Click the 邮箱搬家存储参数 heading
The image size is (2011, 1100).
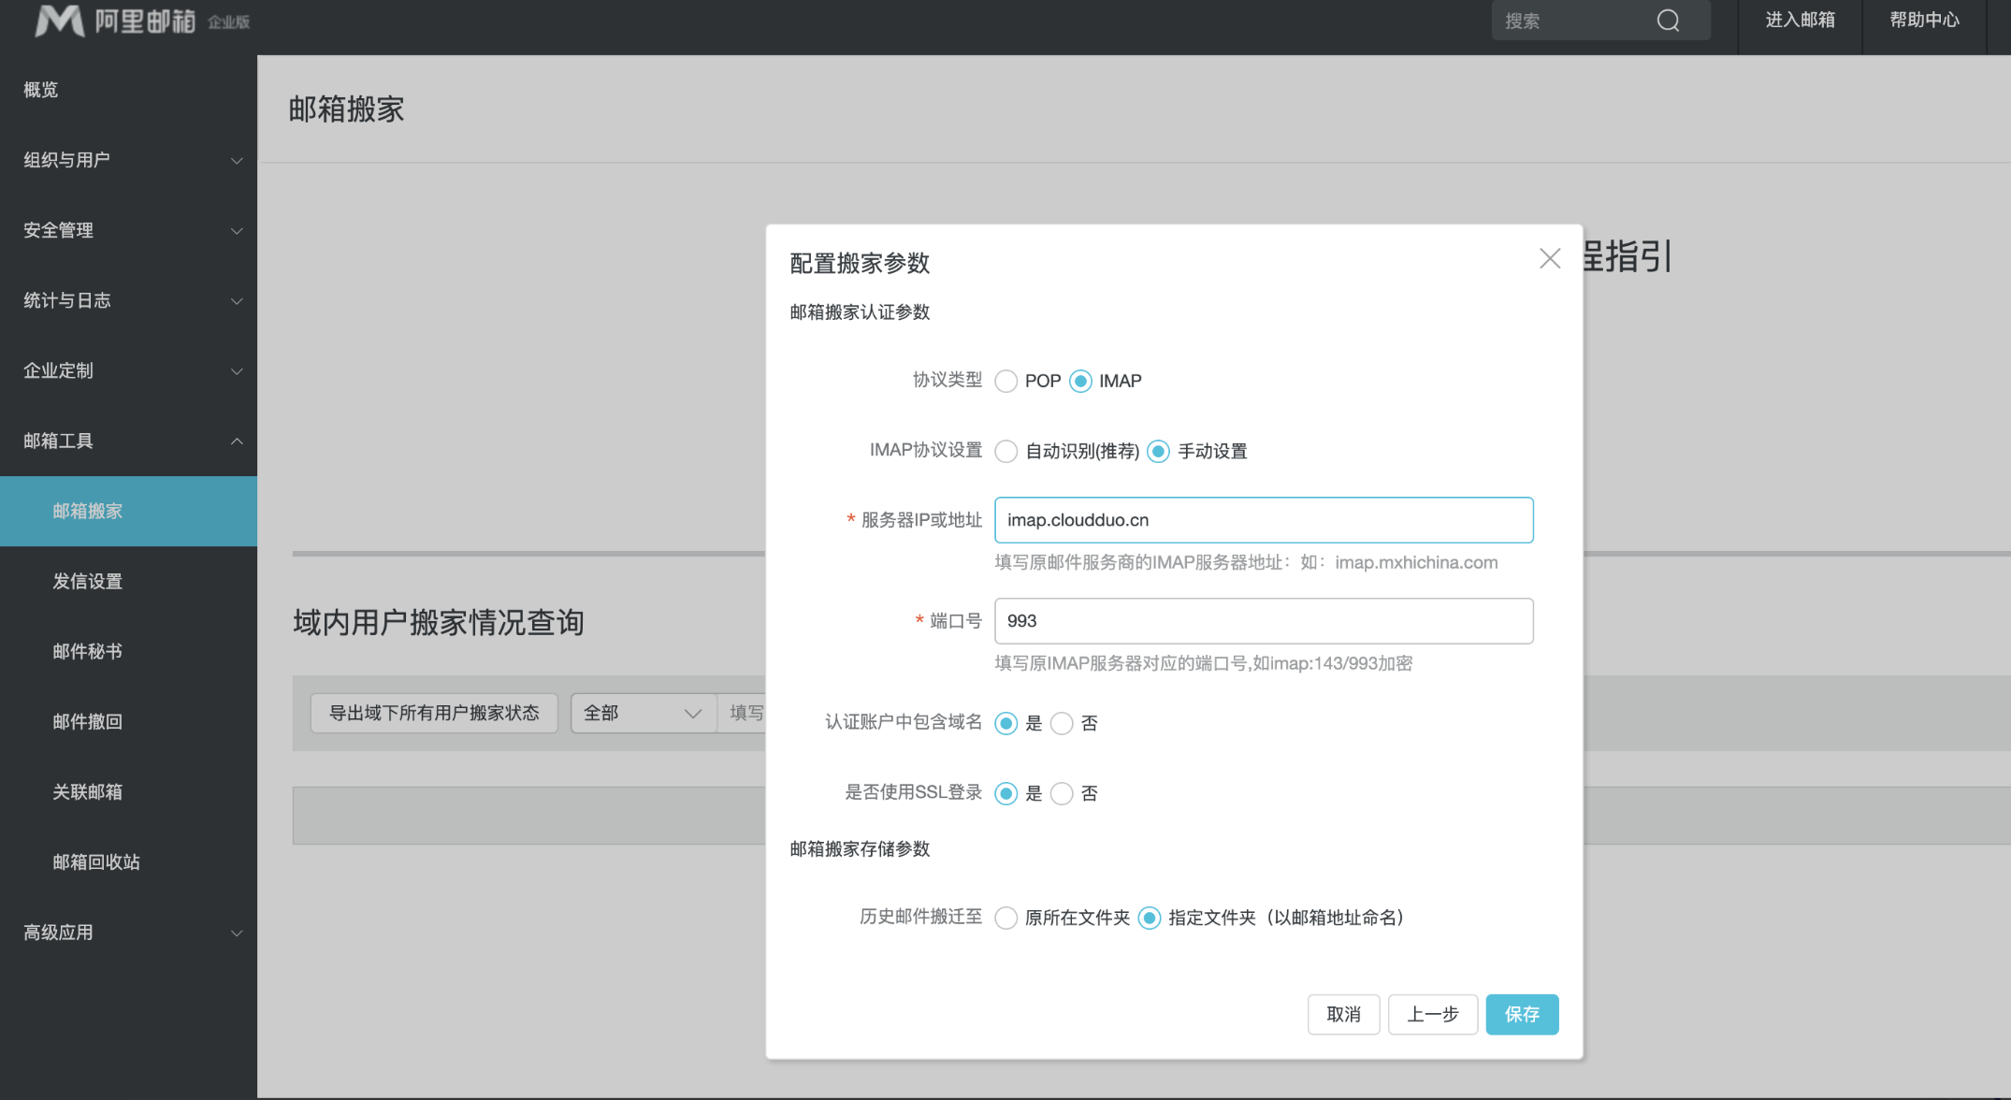coord(860,849)
